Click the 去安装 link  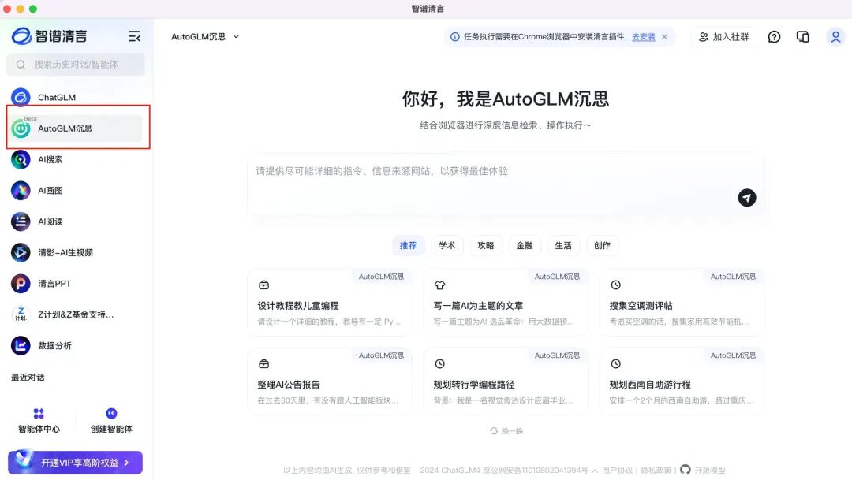[644, 37]
